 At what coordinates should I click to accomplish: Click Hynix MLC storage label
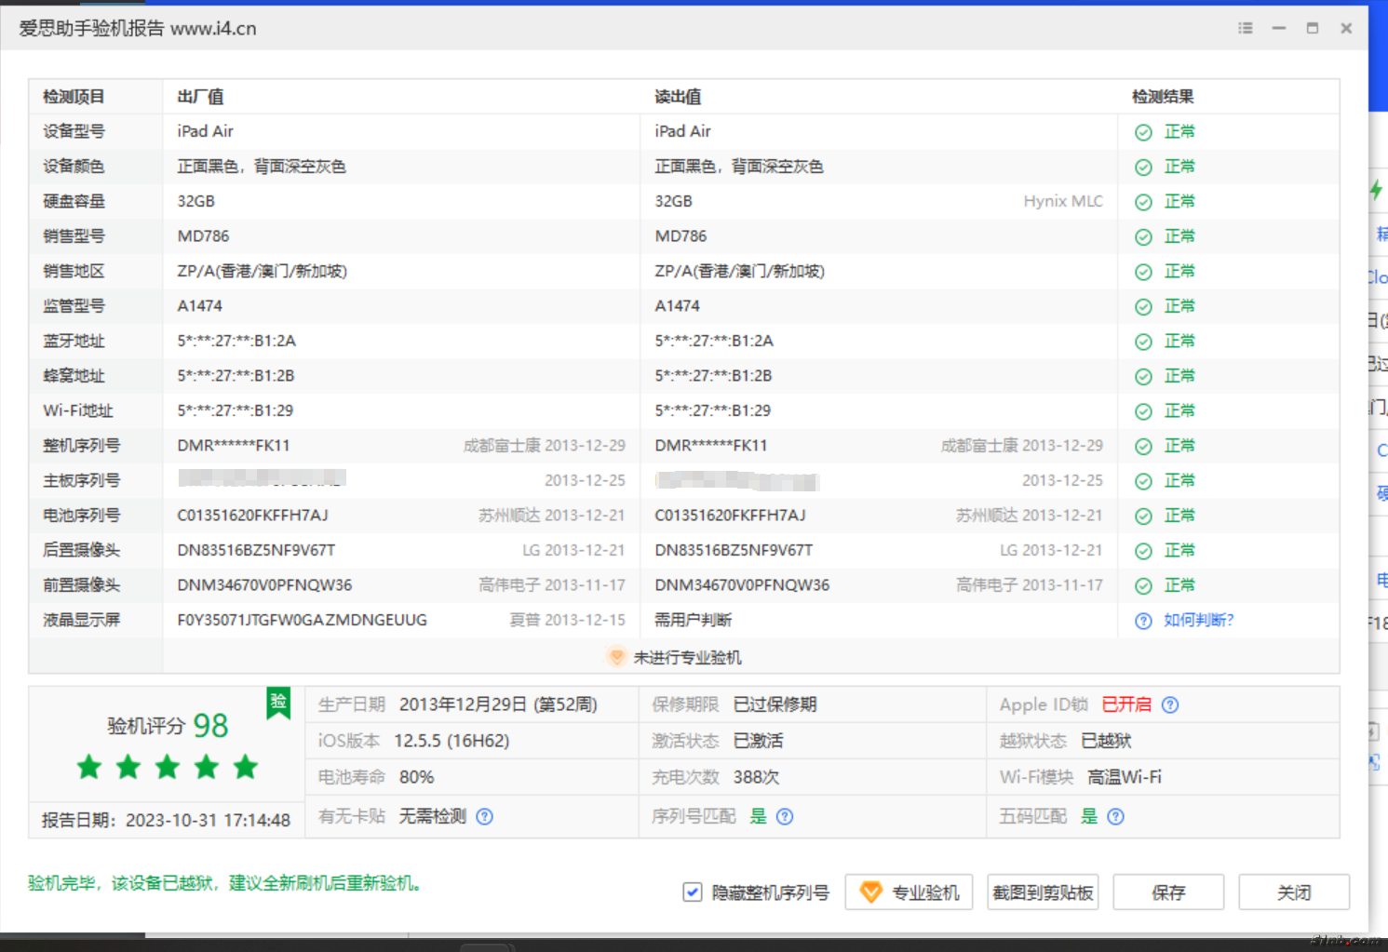[x=1063, y=201]
